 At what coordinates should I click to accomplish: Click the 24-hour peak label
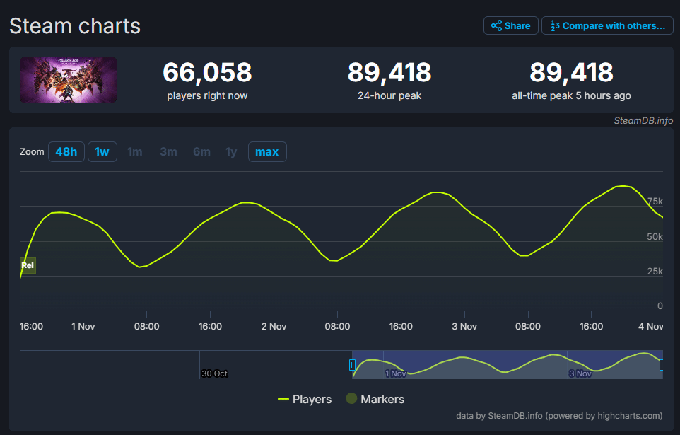click(389, 95)
